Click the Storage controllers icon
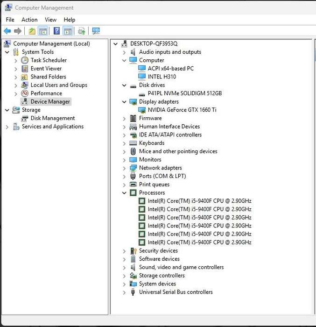Image resolution: width=316 pixels, height=327 pixels. click(133, 276)
